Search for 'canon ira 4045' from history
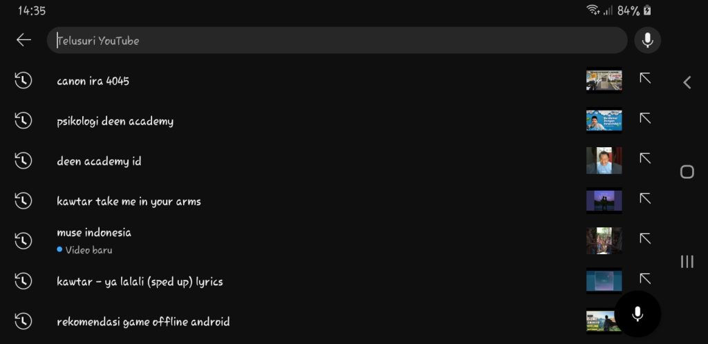This screenshot has width=708, height=344. coord(93,81)
